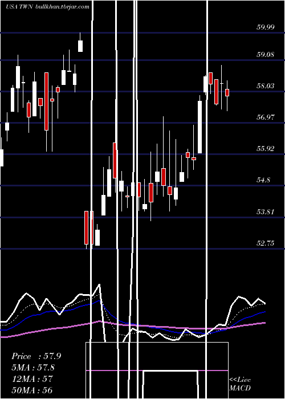The width and height of the screenshot is (285, 399).
Task: Select the 53.81 price axis label
Action: coord(266,211)
